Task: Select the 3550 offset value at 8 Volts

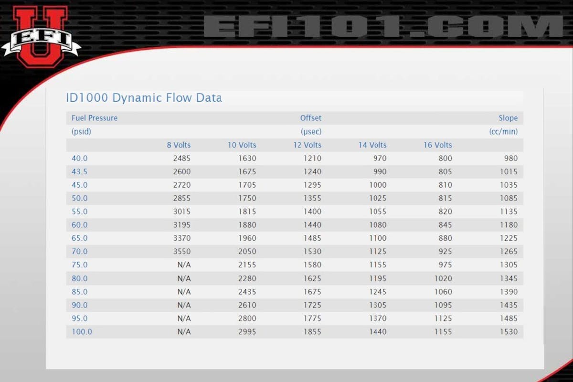Action: pos(181,252)
